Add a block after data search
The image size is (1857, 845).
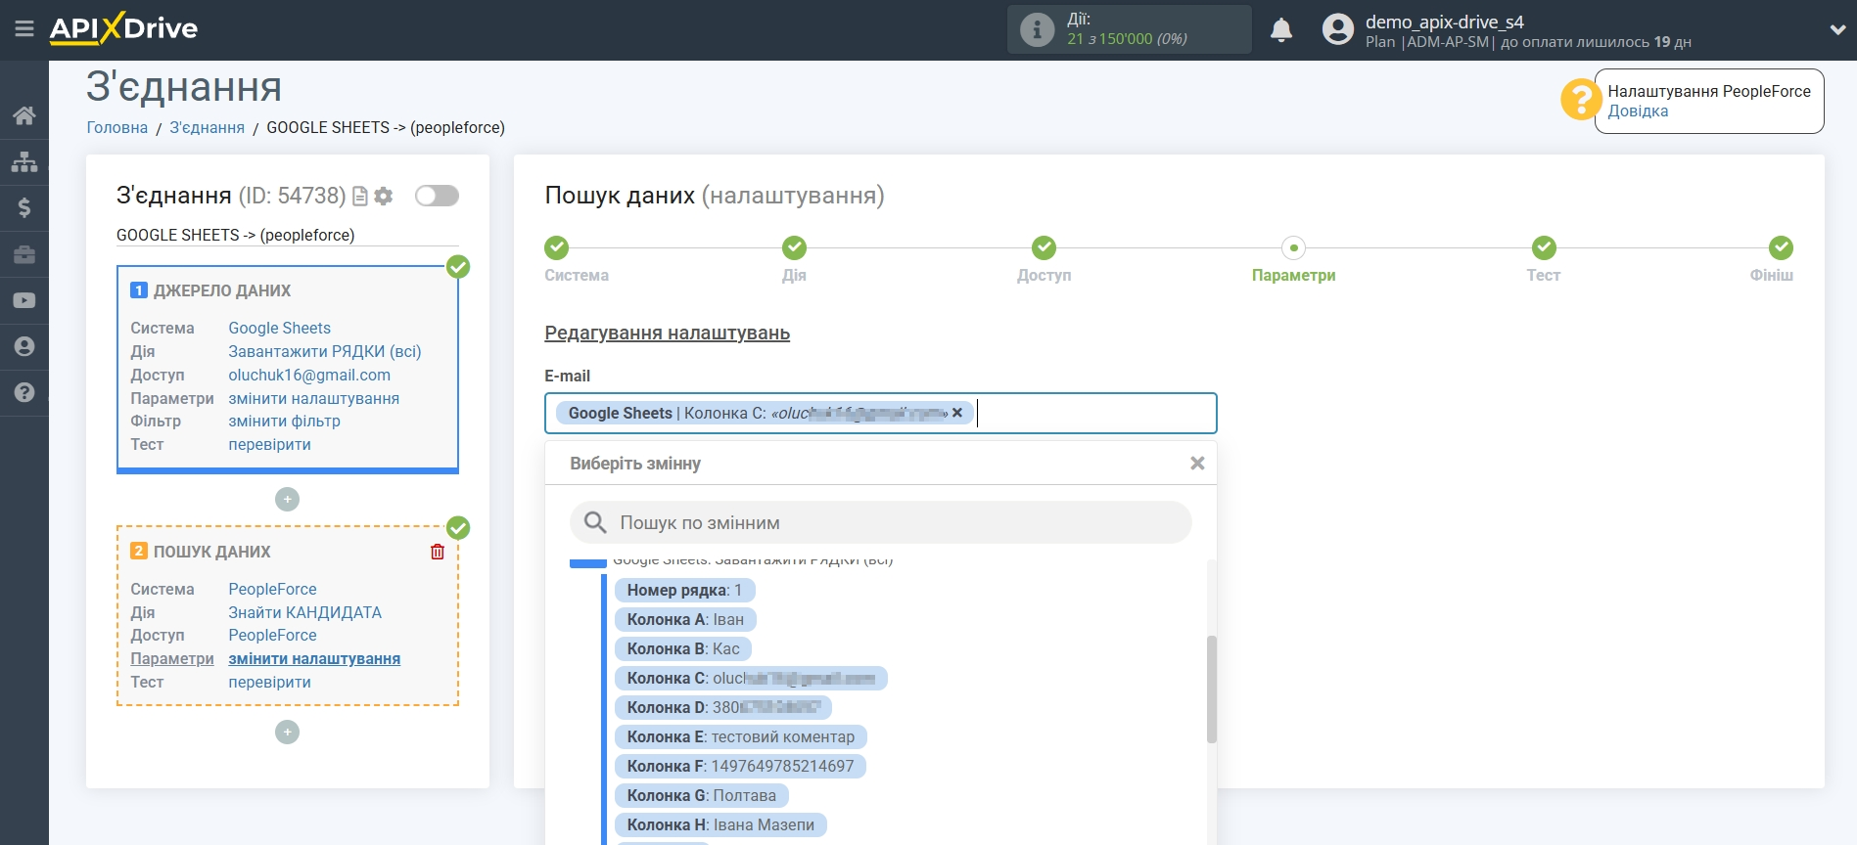tap(287, 733)
